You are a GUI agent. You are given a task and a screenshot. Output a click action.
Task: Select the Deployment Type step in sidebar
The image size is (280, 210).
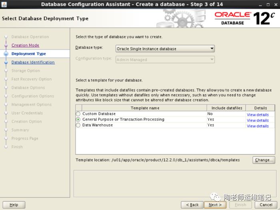coord(28,54)
